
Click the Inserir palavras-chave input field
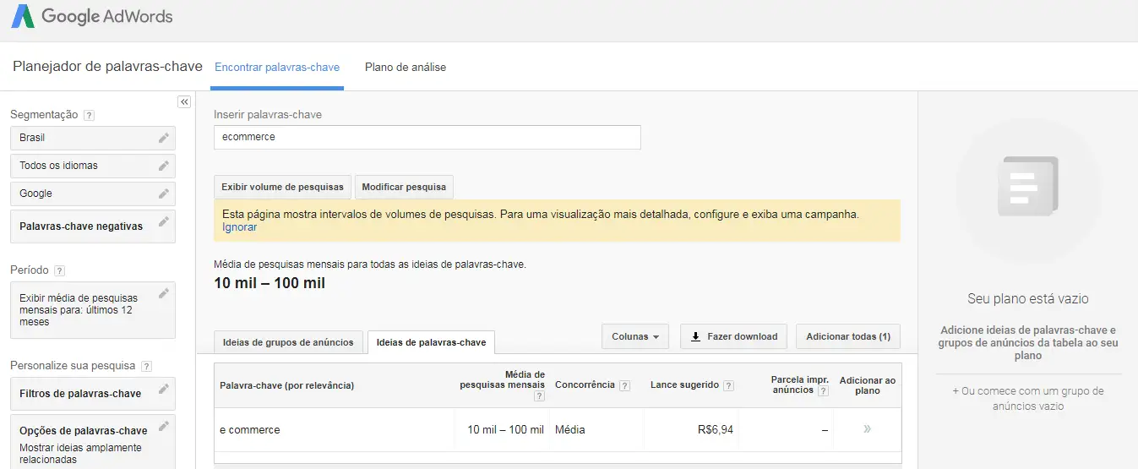click(427, 137)
